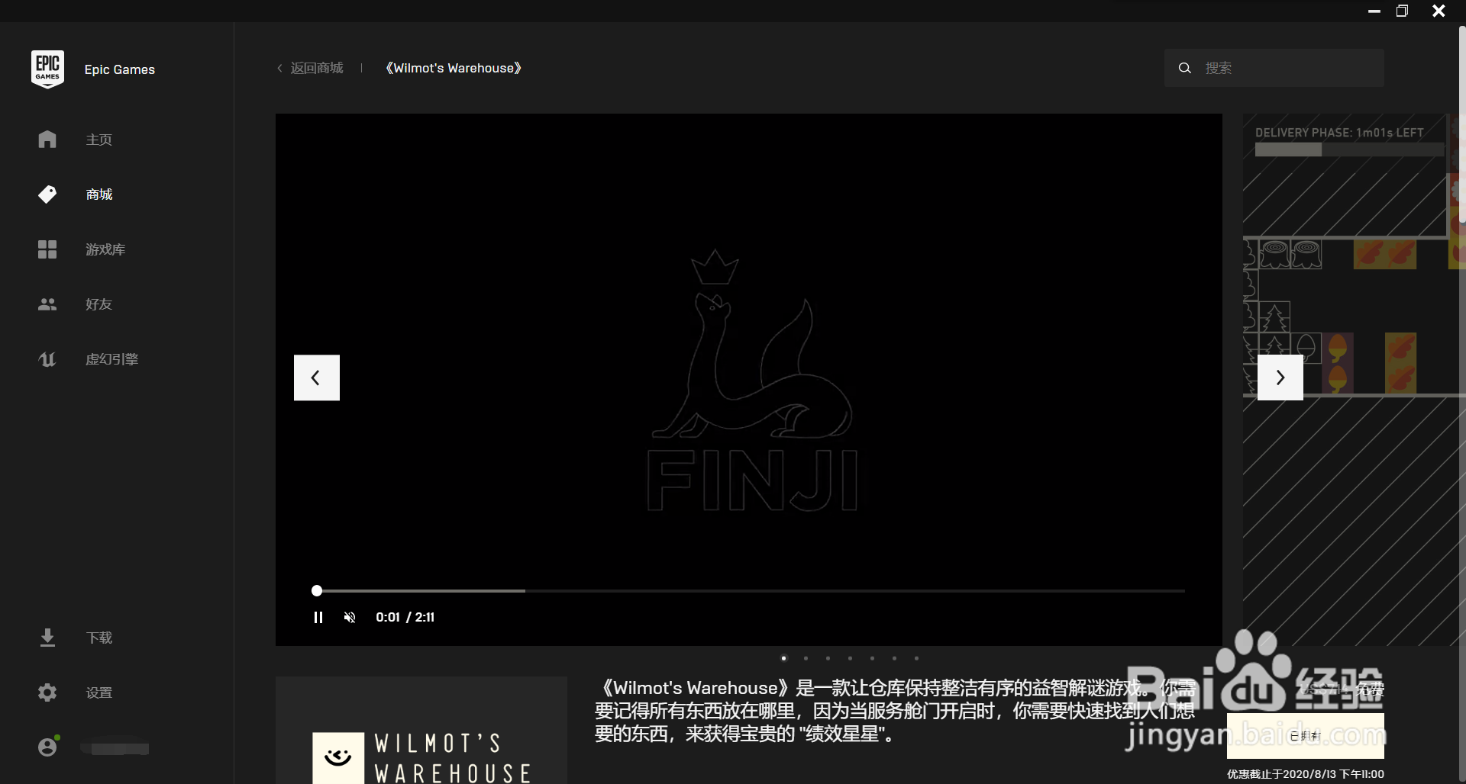
Task: Click the user account avatar icon
Action: click(x=48, y=747)
